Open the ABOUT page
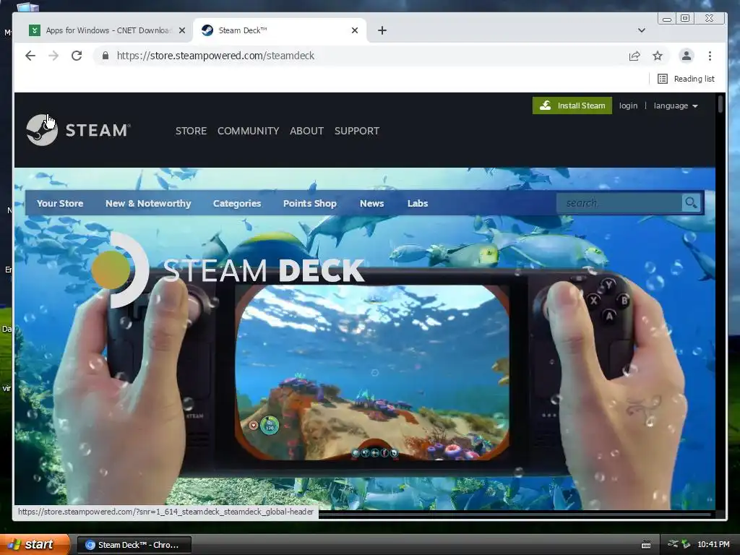The width and height of the screenshot is (740, 555). tap(306, 131)
